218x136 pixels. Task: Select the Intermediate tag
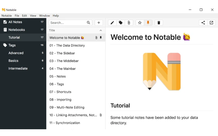18,68
